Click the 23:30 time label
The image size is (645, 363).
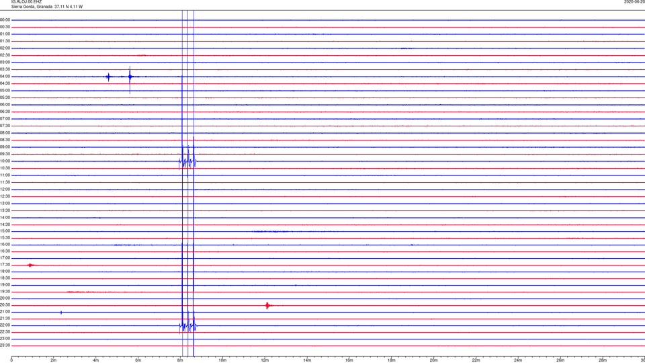5,346
